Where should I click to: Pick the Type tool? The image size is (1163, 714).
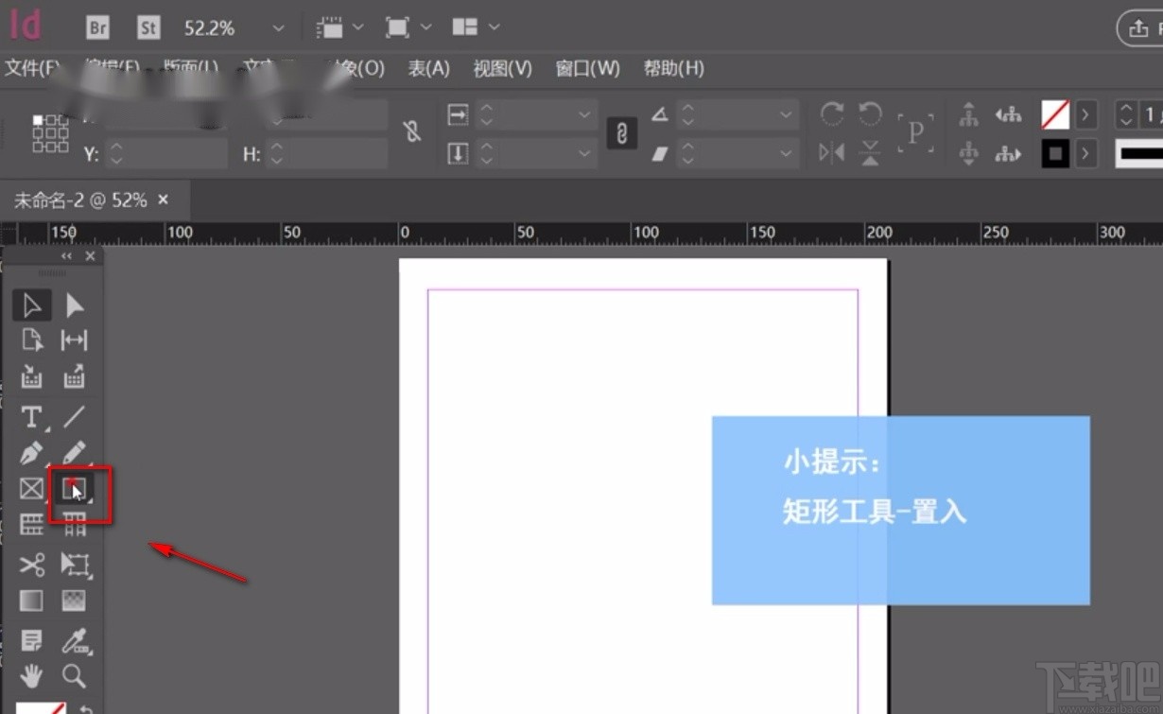pos(32,416)
